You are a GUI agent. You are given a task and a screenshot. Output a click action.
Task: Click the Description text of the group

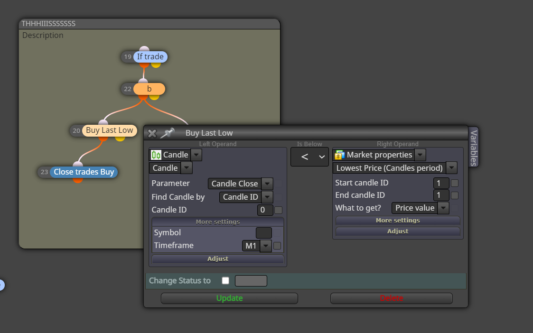coord(43,35)
